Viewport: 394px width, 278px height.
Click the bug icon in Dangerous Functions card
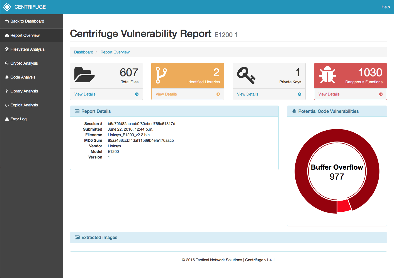coord(327,75)
